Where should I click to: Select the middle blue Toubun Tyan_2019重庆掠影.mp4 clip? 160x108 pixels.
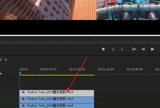point(57,100)
